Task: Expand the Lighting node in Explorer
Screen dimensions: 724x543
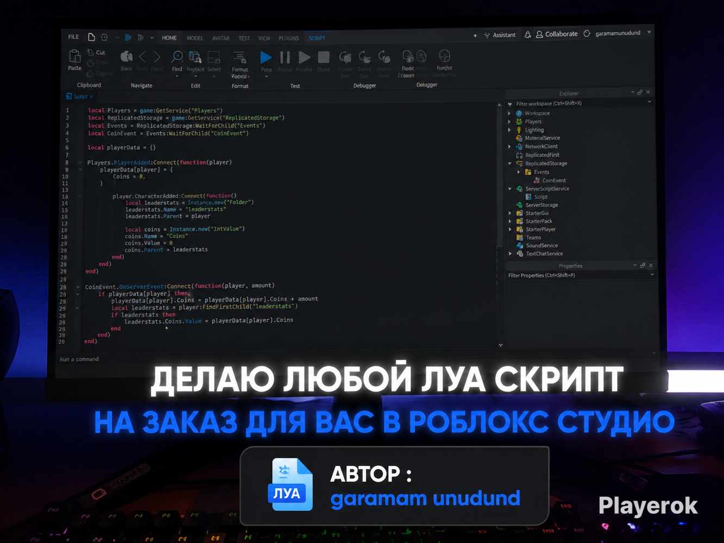Action: tap(509, 130)
